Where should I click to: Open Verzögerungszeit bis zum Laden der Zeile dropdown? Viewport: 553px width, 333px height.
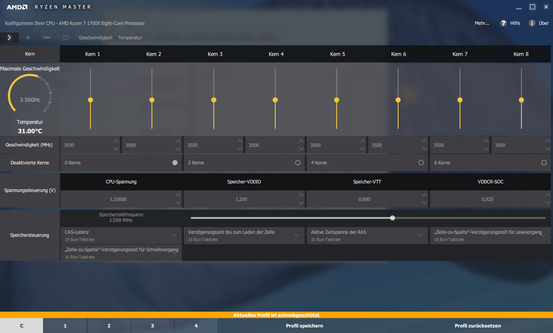tap(244, 236)
